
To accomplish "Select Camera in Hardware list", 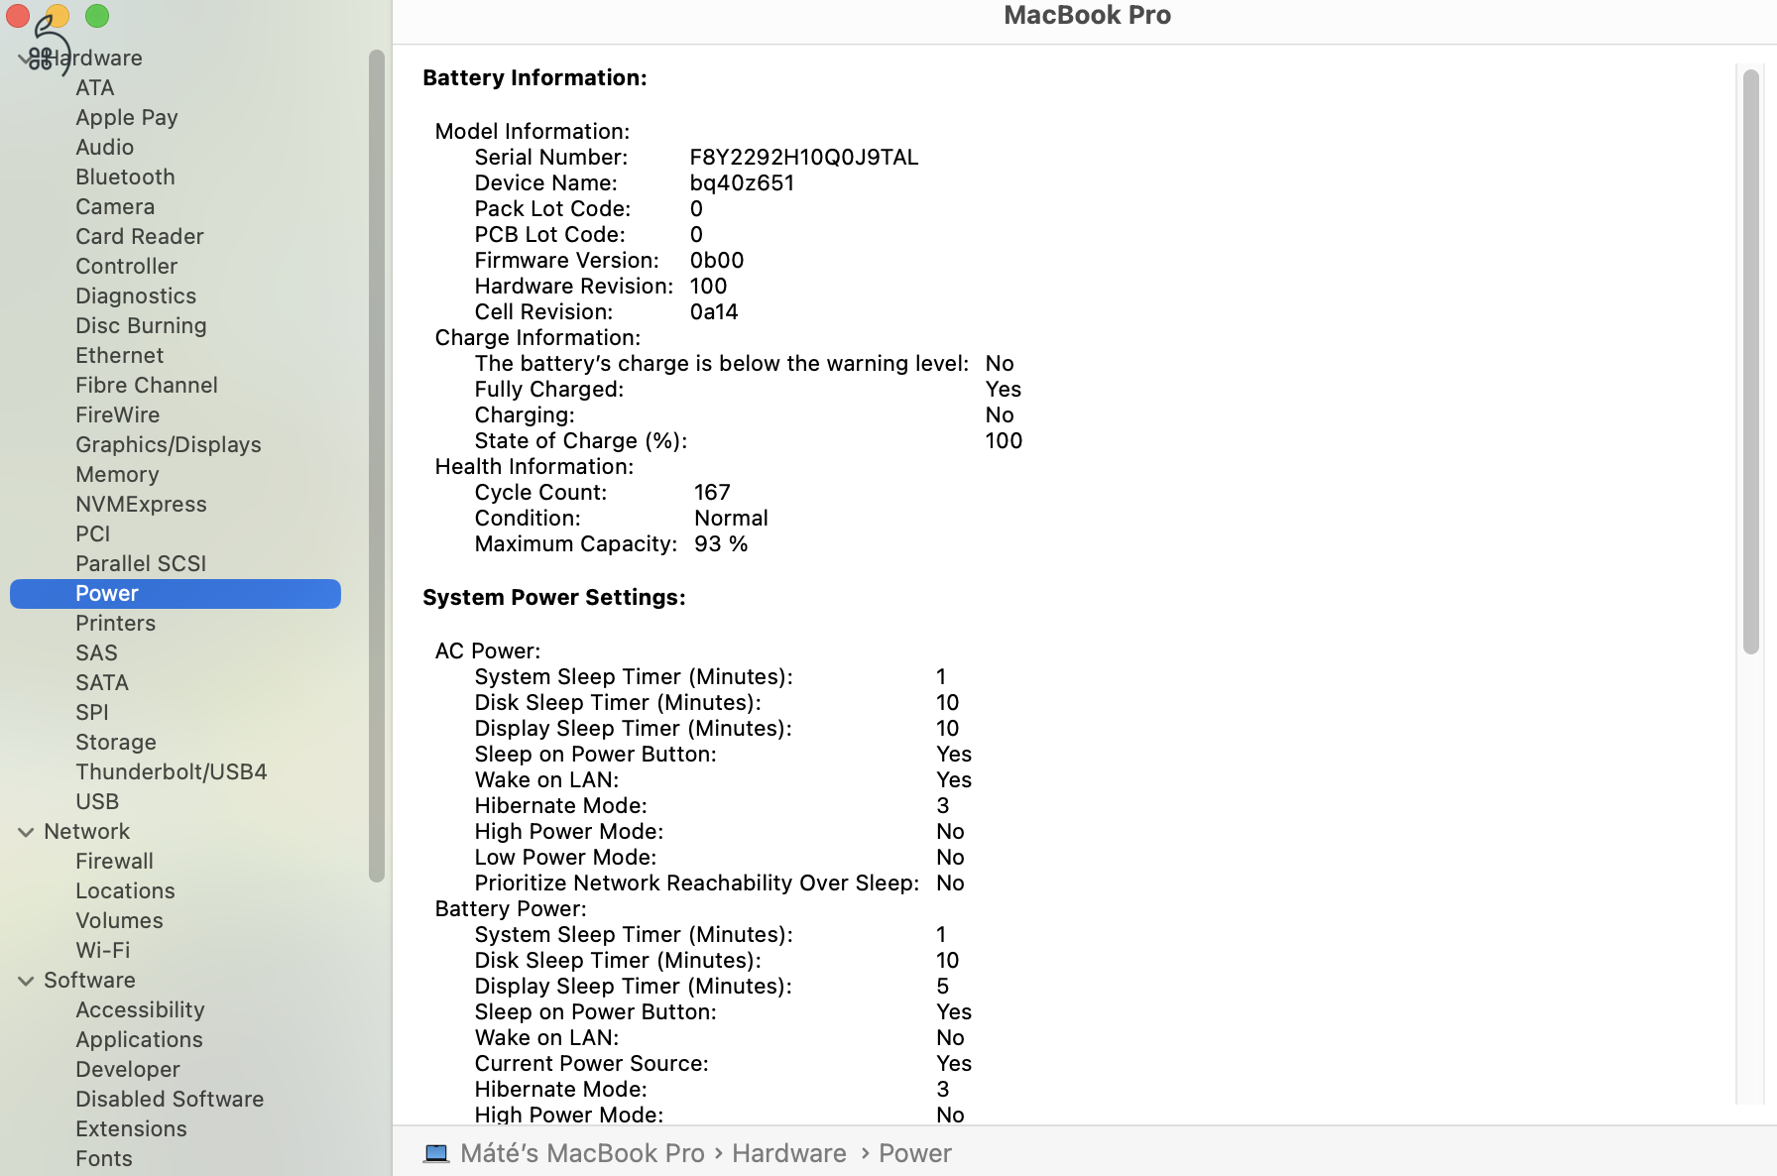I will tap(115, 207).
